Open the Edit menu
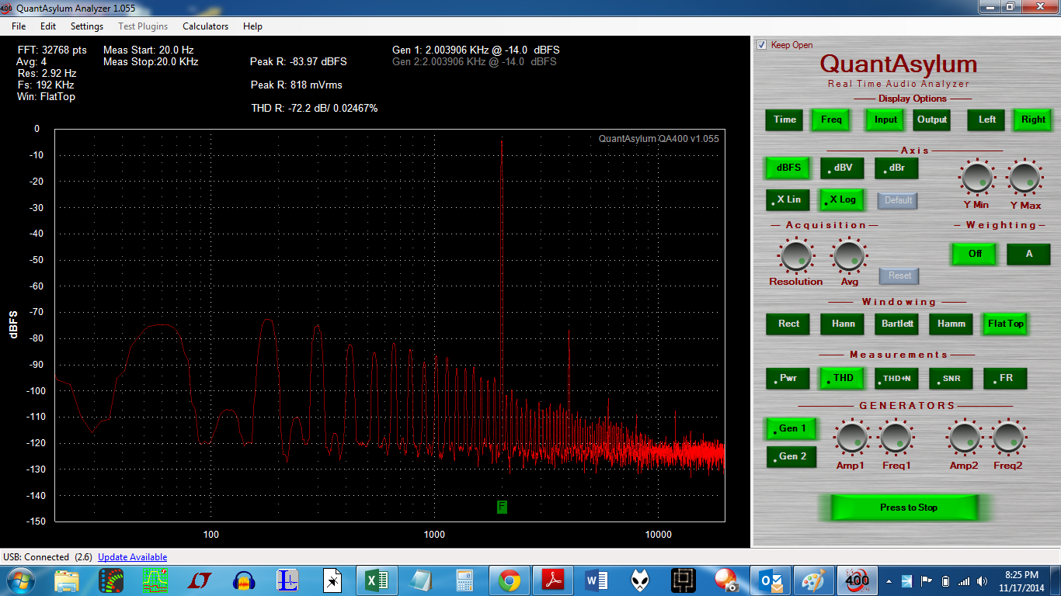Screen dimensions: 1061x596 pos(48,26)
